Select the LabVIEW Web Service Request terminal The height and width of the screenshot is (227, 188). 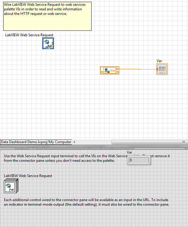[48, 43]
